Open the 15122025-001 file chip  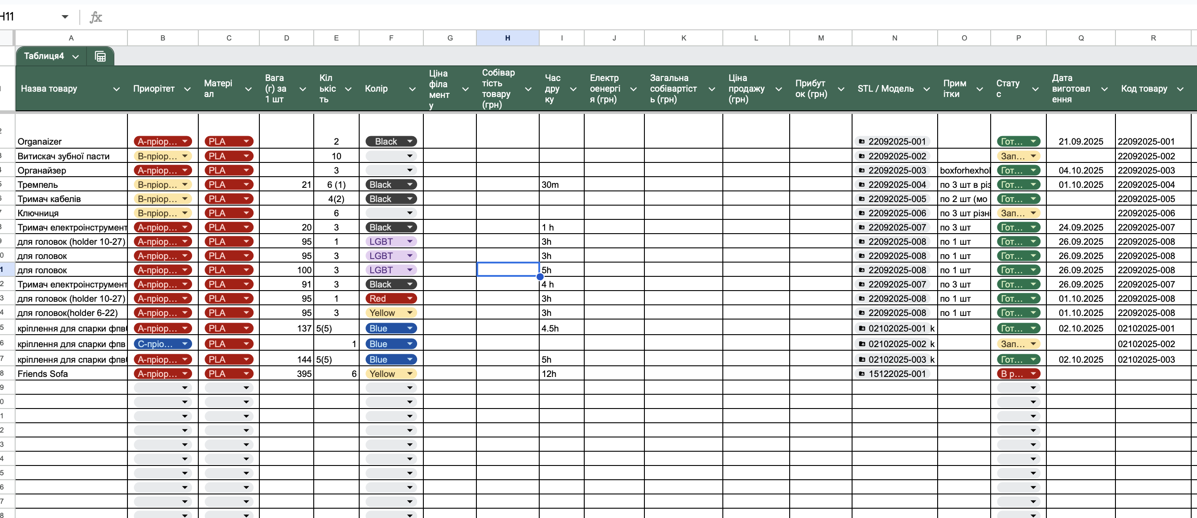pyautogui.click(x=892, y=374)
